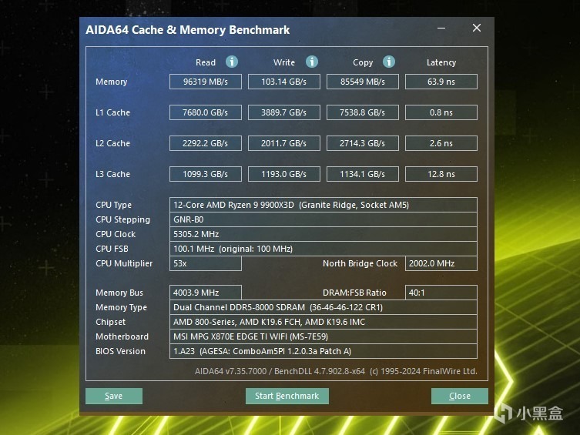Minimize the AIDA64 benchmark window
Image resolution: width=580 pixels, height=435 pixels.
point(441,28)
